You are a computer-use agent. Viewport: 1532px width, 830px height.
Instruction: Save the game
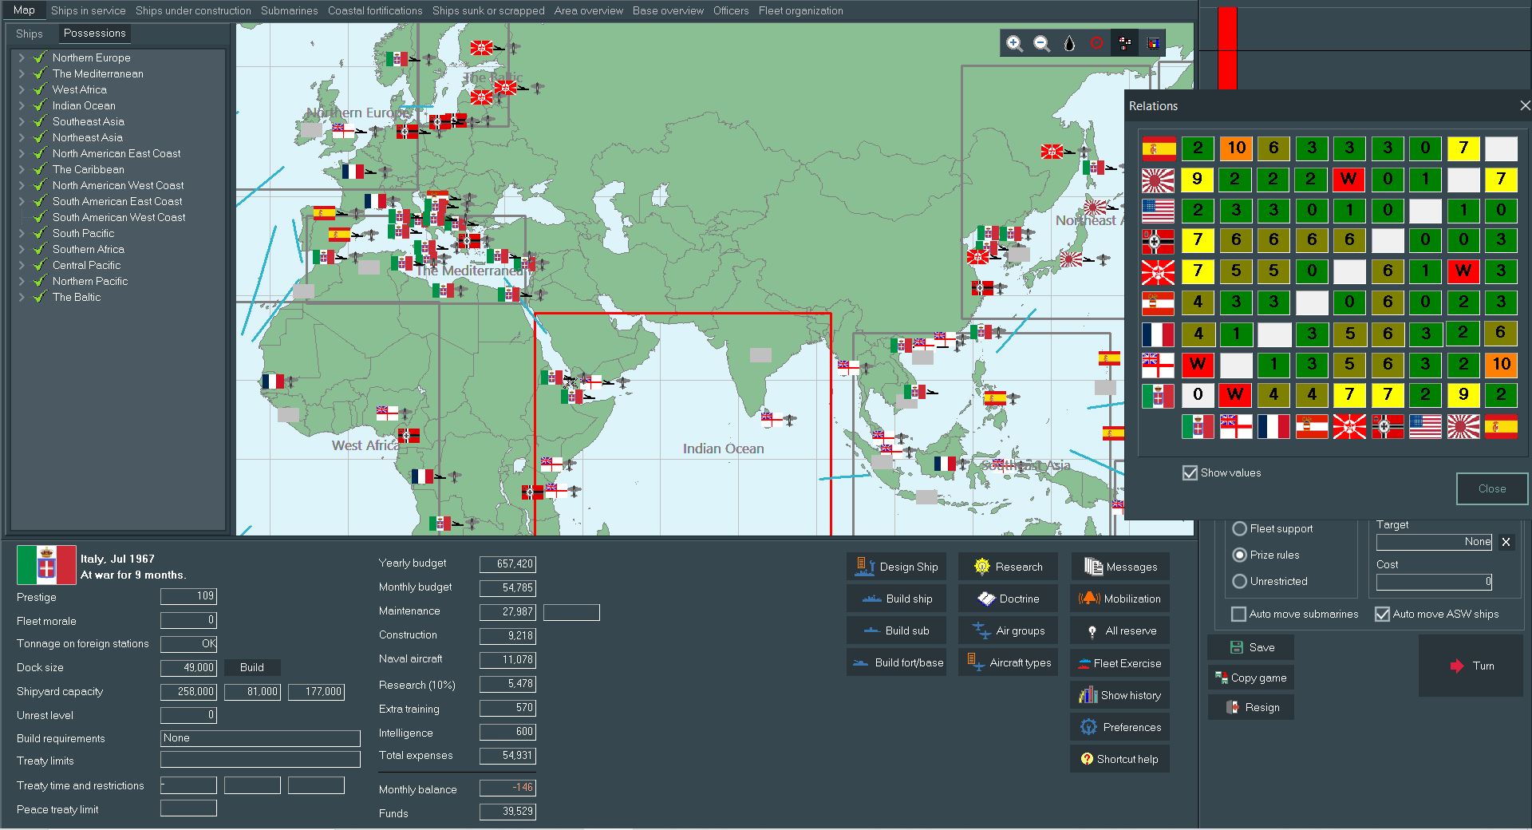(1251, 647)
